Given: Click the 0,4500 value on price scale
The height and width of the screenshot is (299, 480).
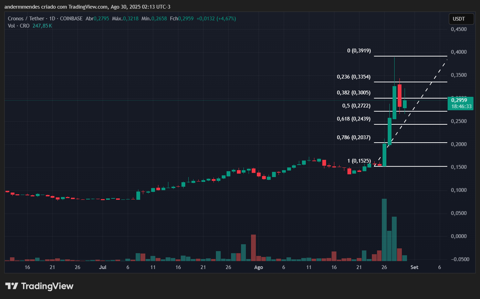Looking at the screenshot, I should [459, 29].
